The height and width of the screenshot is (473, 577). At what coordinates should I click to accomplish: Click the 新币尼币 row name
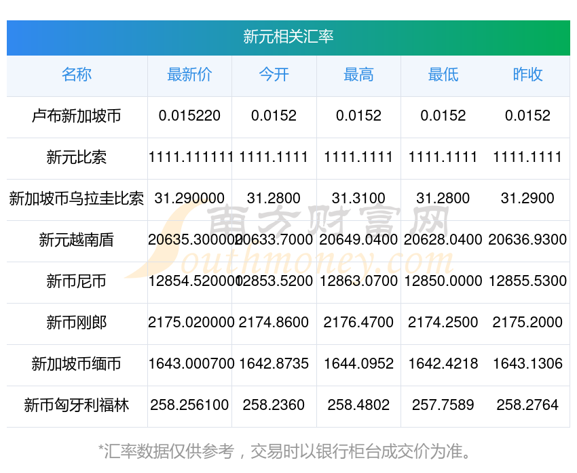(77, 281)
